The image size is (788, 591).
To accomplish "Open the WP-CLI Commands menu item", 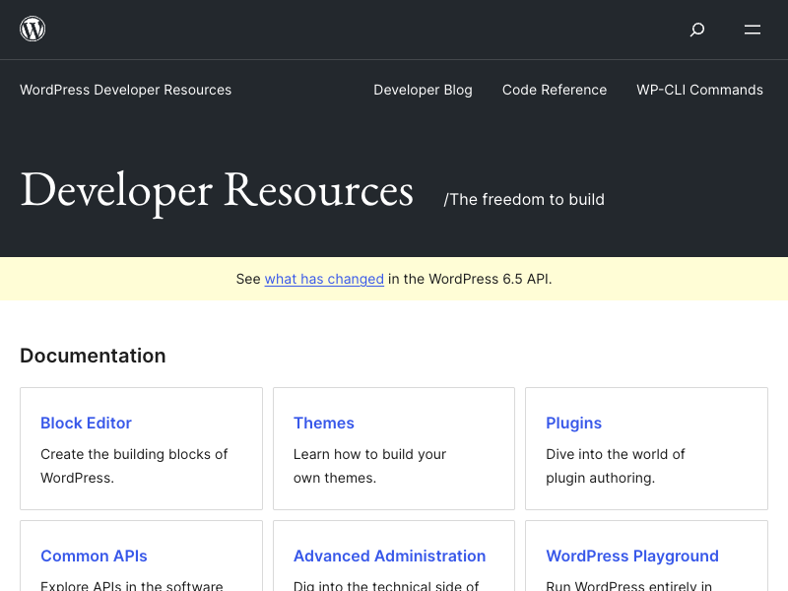I will click(x=699, y=90).
